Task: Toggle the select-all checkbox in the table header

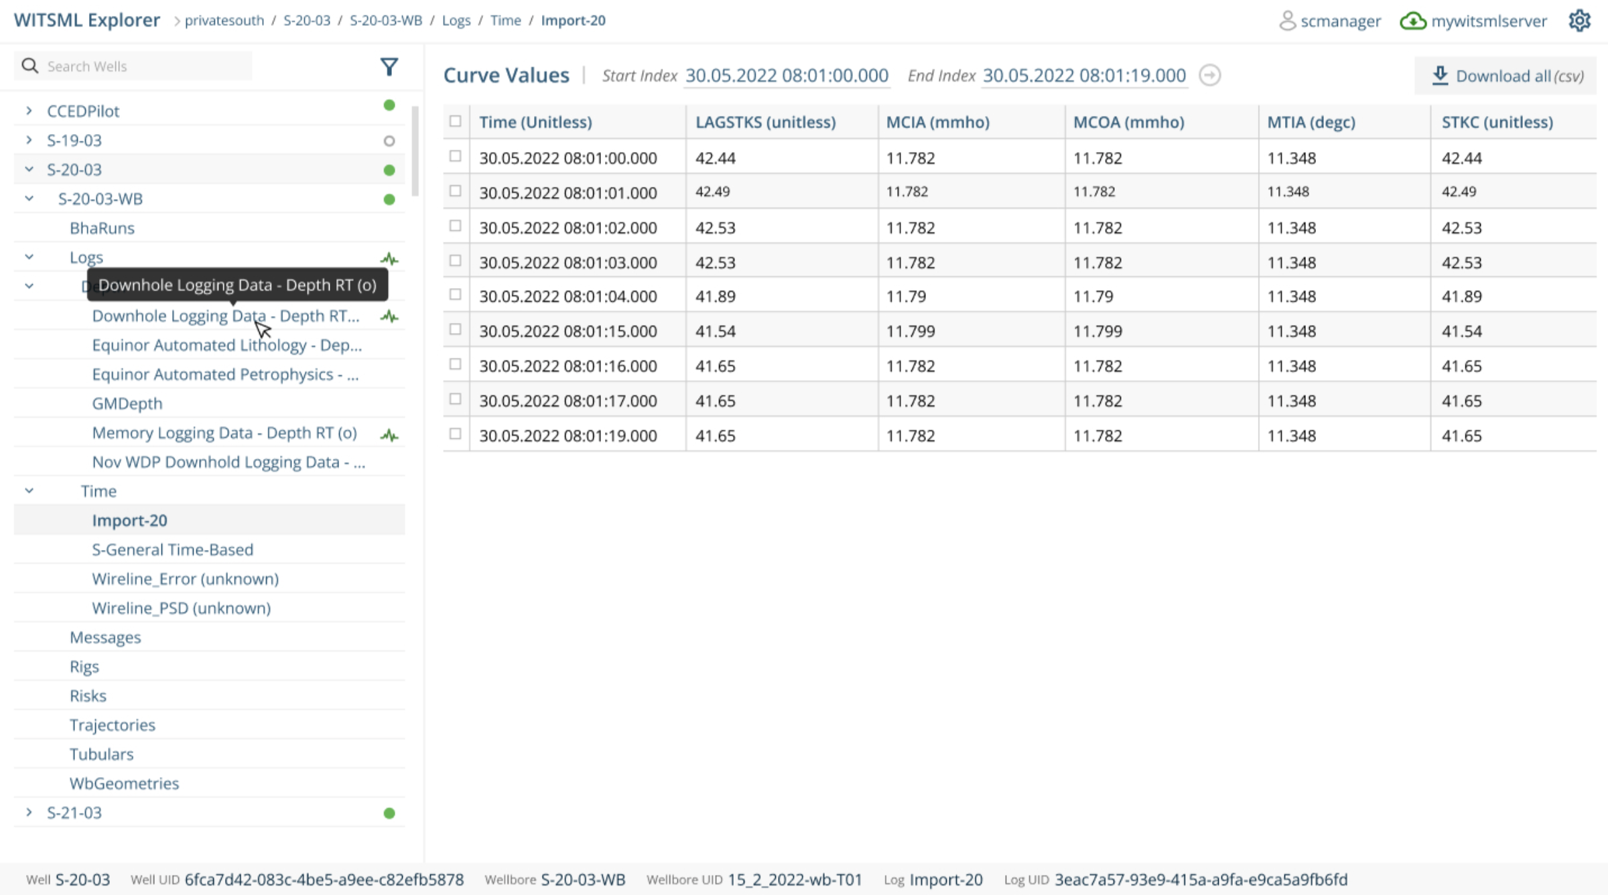Action: (x=456, y=121)
